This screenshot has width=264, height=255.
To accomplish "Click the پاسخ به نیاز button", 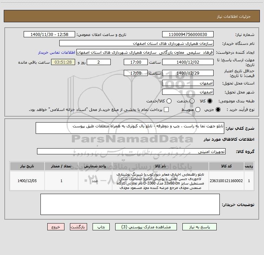I will (x=199, y=227).
